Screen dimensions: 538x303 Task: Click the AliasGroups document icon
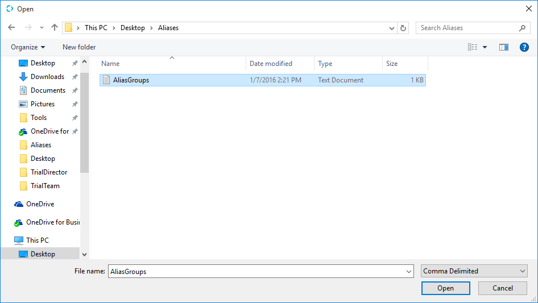106,80
